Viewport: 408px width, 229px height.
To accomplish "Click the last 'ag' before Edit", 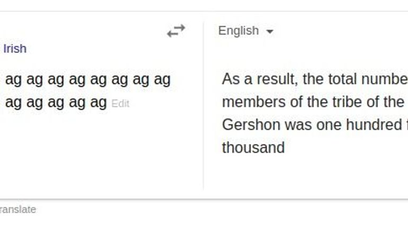I will coord(98,103).
